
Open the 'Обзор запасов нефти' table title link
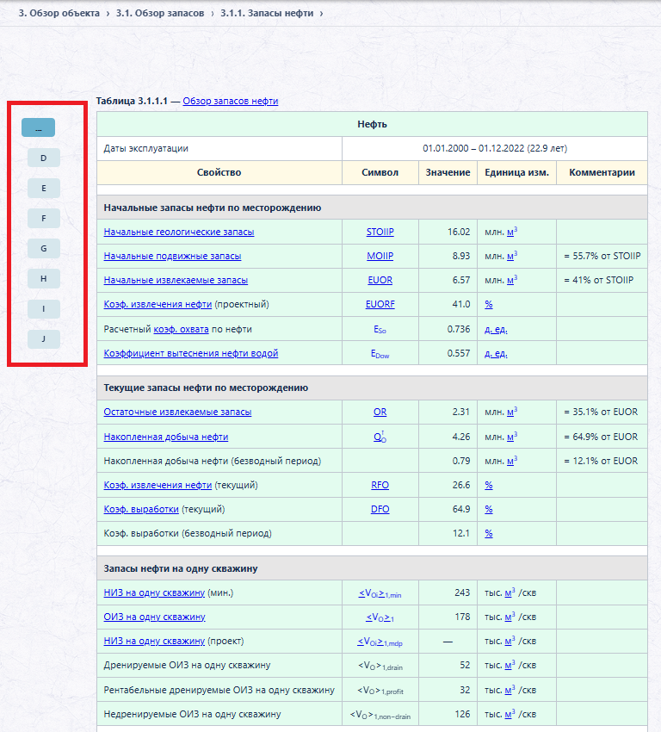231,101
